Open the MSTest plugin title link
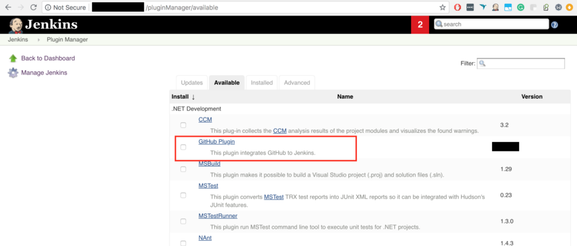This screenshot has height=246, width=577. 208,186
